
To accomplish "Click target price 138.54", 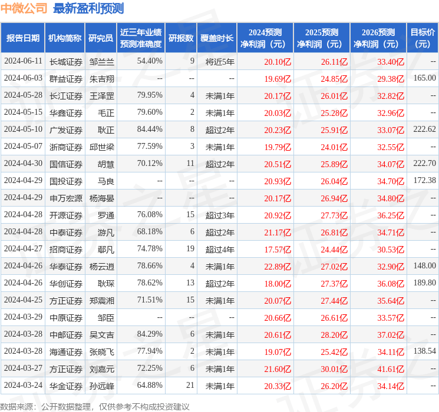I will coord(425,351).
